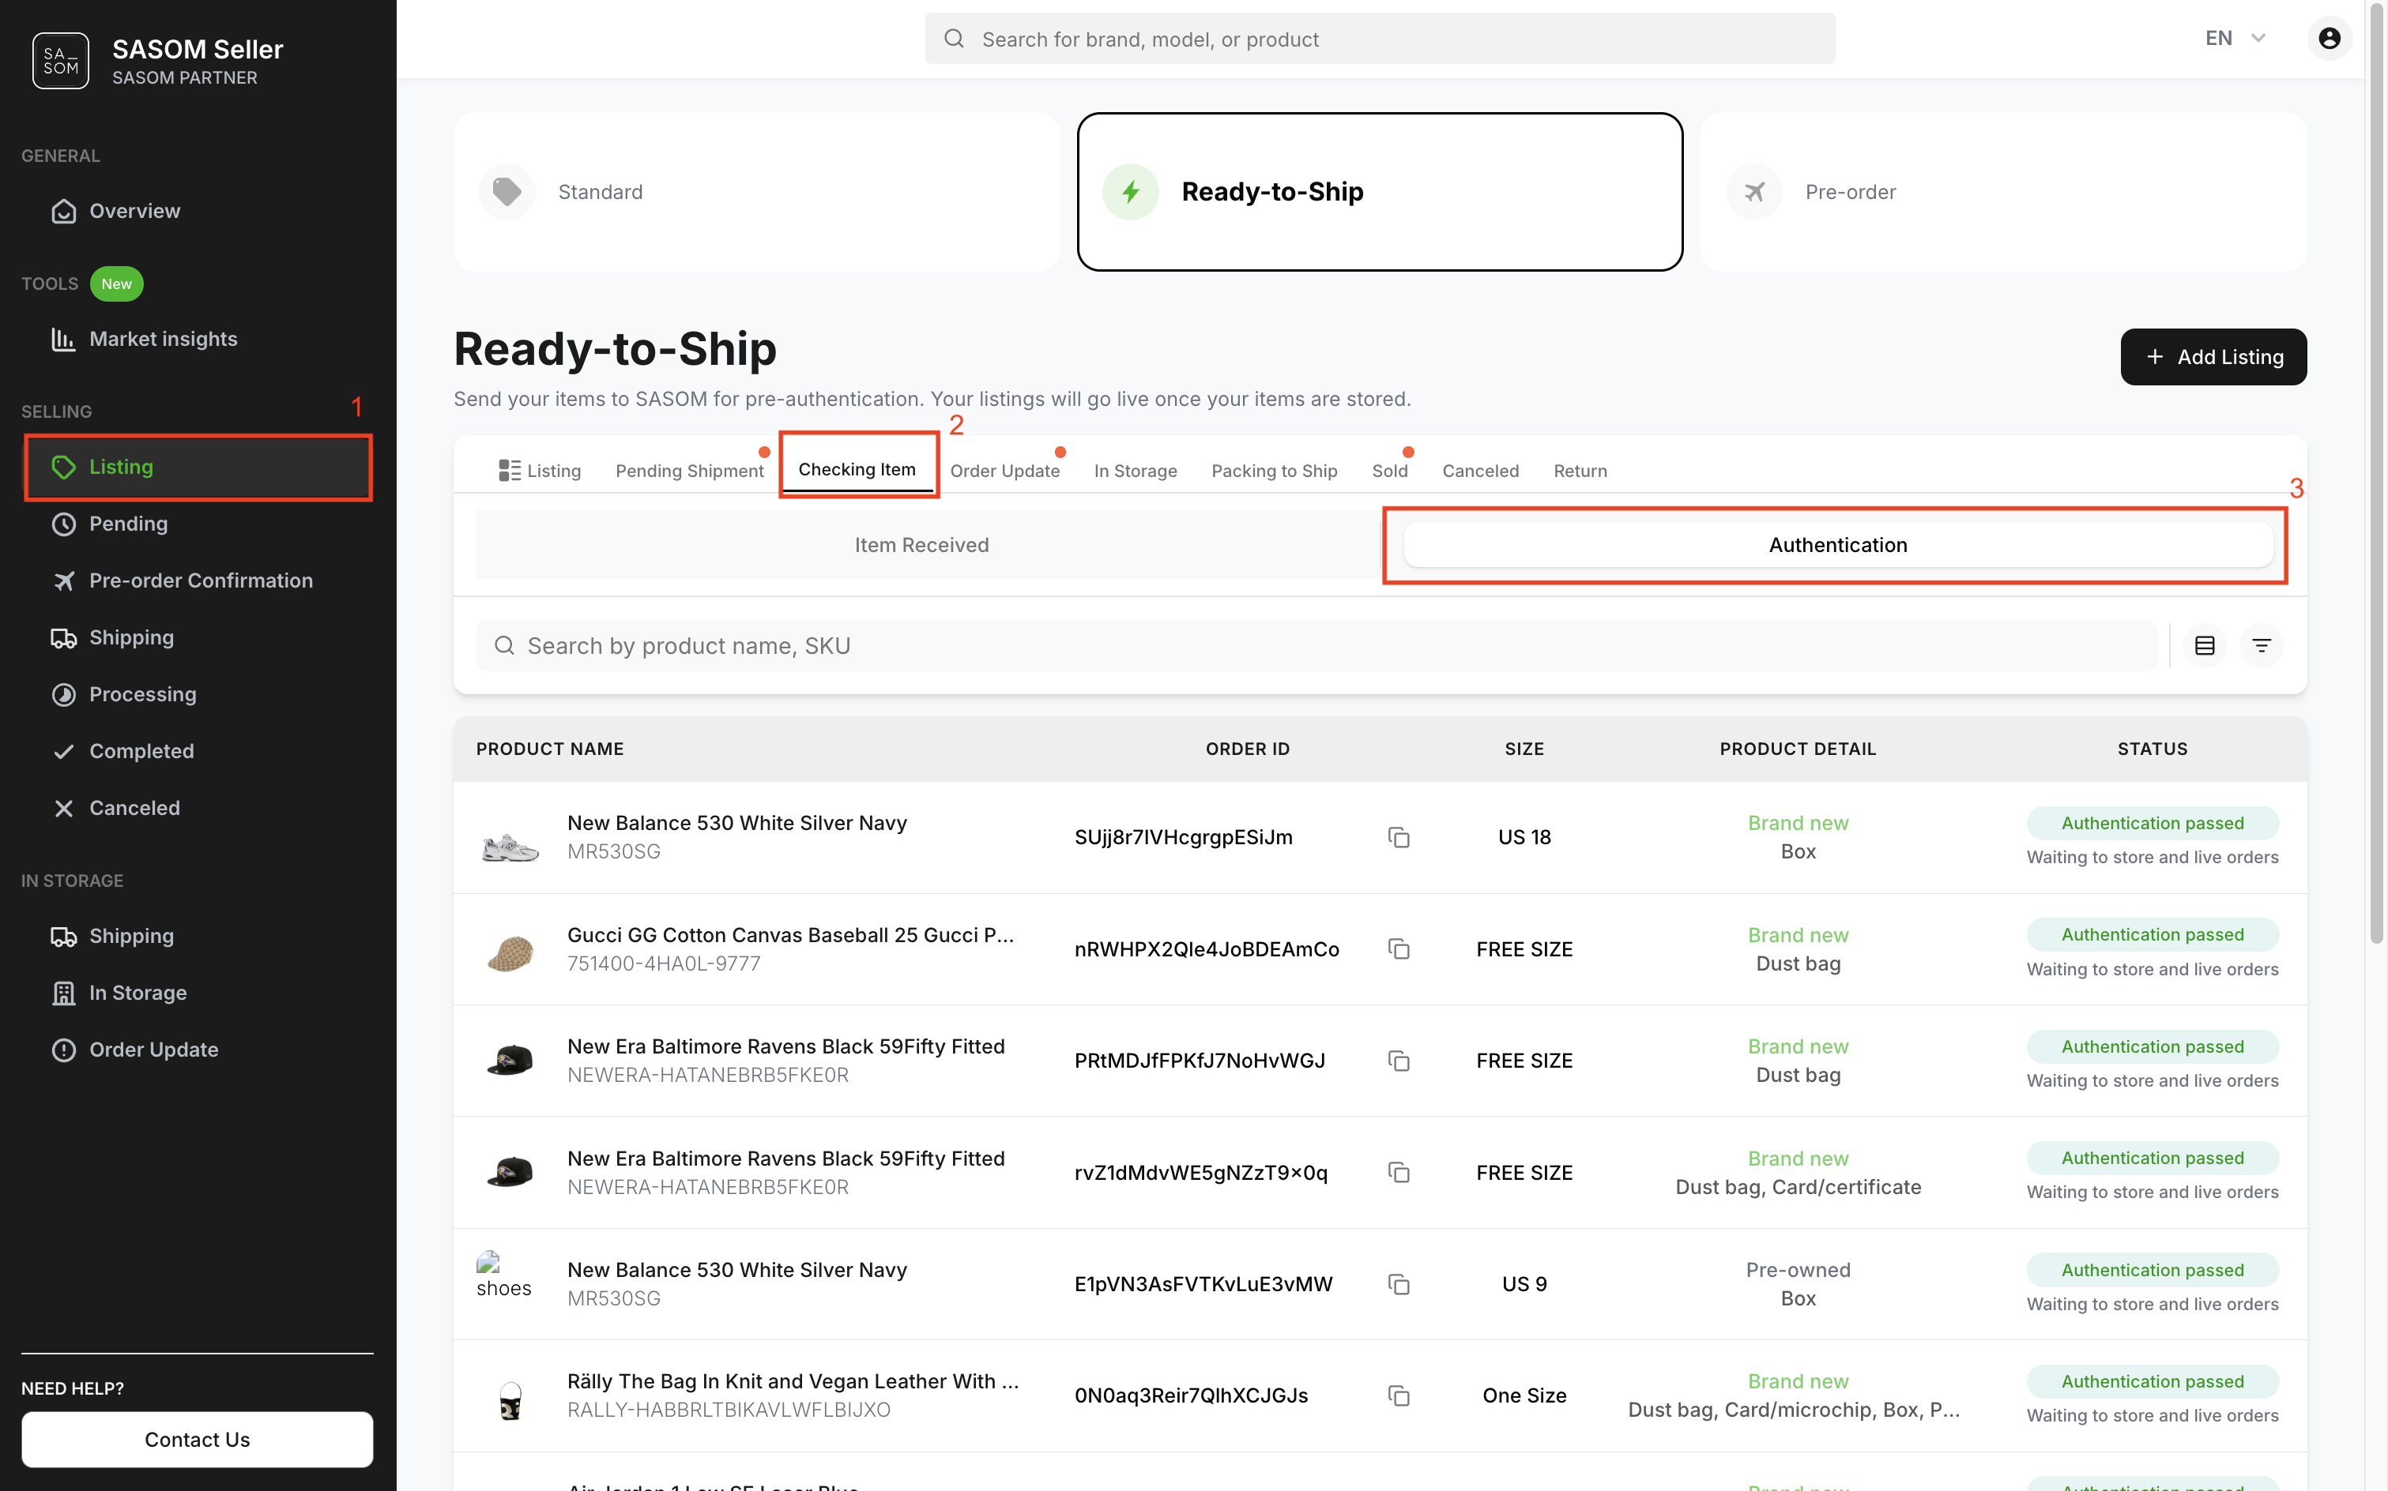The image size is (2388, 1491).
Task: Open the Overview page in sidebar
Action: click(x=134, y=211)
